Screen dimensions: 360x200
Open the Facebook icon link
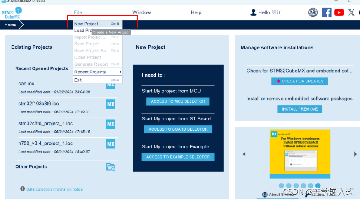[x=327, y=12]
